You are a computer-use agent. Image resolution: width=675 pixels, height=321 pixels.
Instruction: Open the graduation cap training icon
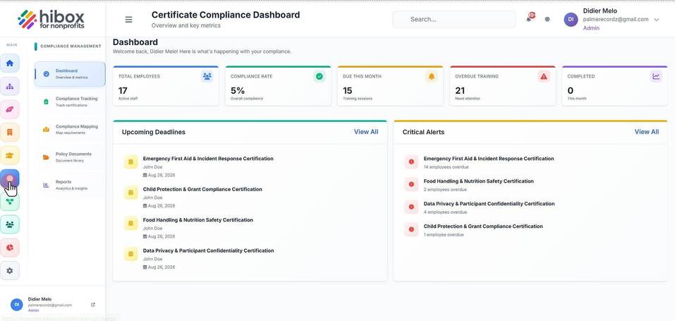10,155
